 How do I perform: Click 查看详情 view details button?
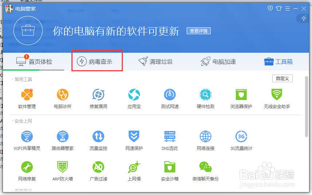pyautogui.click(x=199, y=31)
